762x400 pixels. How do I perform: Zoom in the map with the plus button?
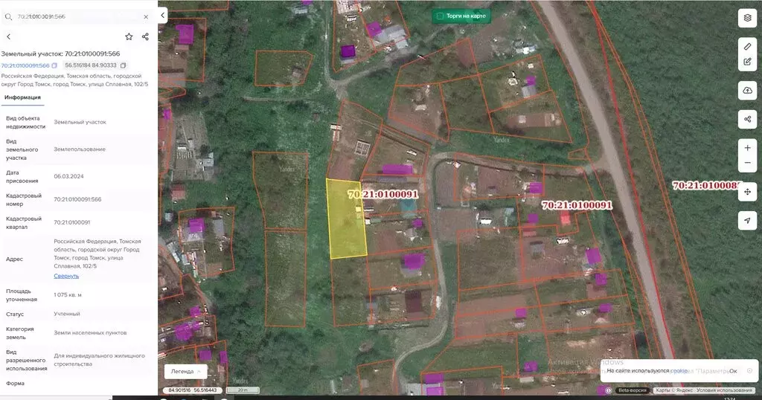(x=747, y=148)
